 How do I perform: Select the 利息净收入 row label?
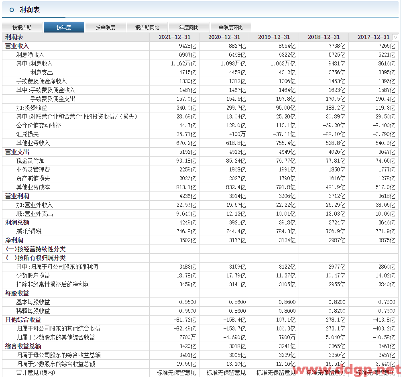[x=30, y=55]
